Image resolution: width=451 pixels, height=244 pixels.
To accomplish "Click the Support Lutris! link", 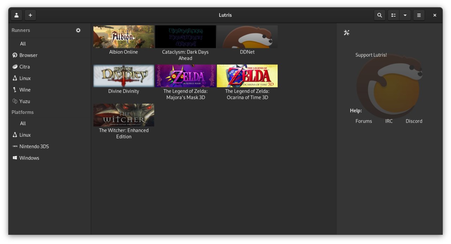I will click(371, 55).
